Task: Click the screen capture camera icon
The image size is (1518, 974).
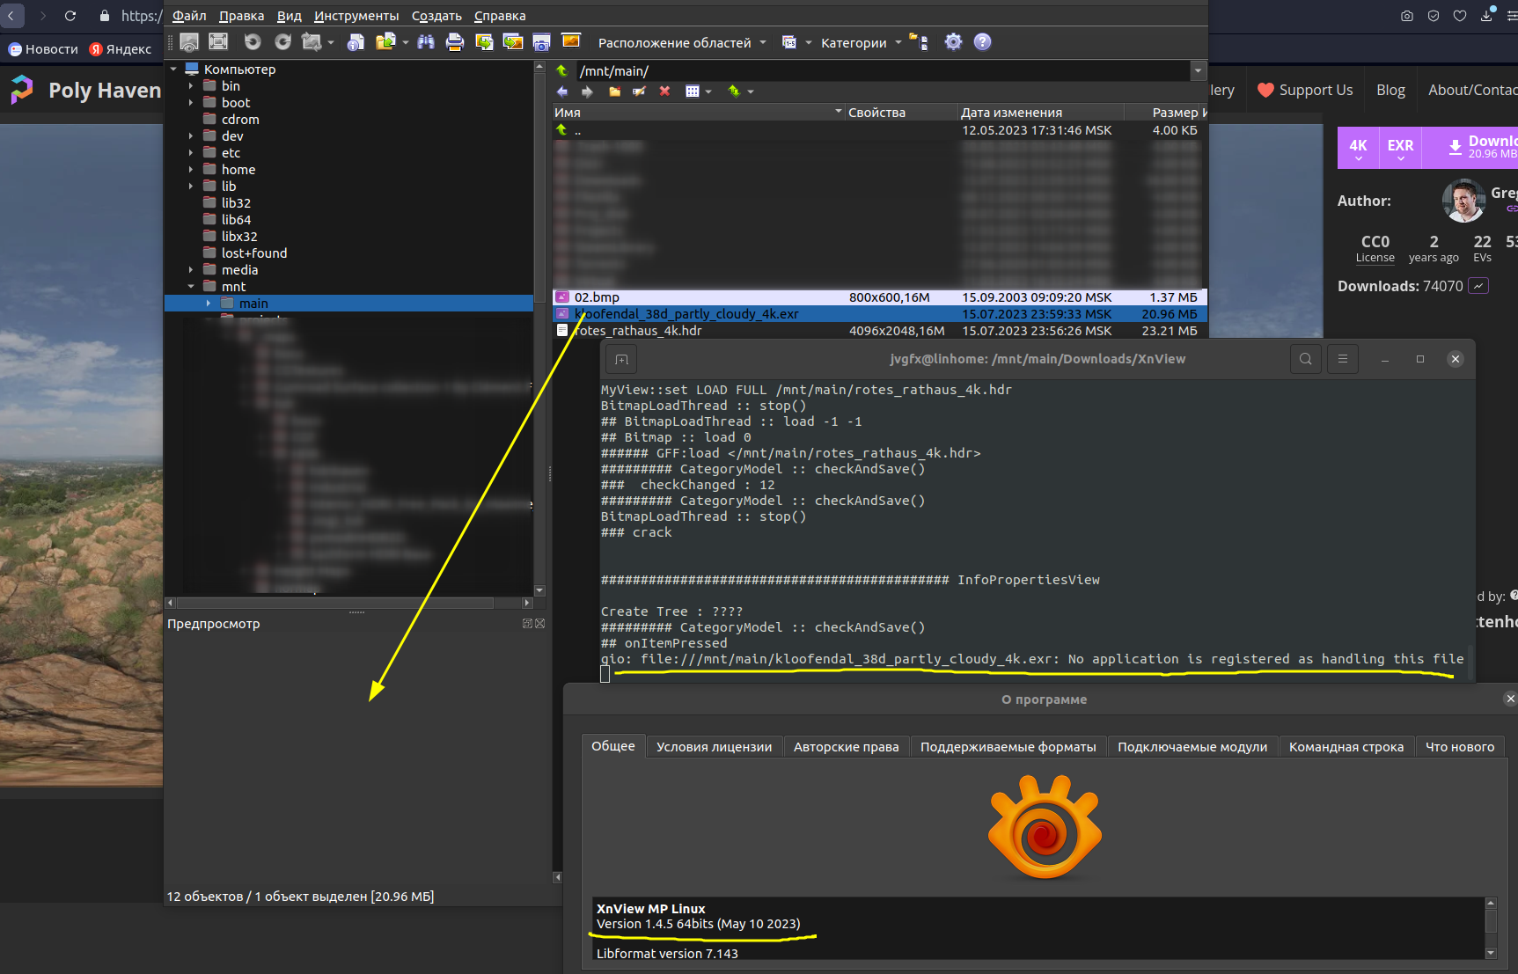Action: tap(541, 42)
